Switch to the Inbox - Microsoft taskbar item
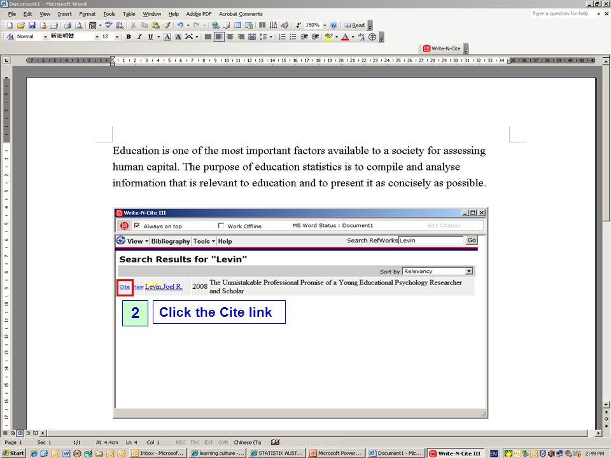 click(x=158, y=454)
